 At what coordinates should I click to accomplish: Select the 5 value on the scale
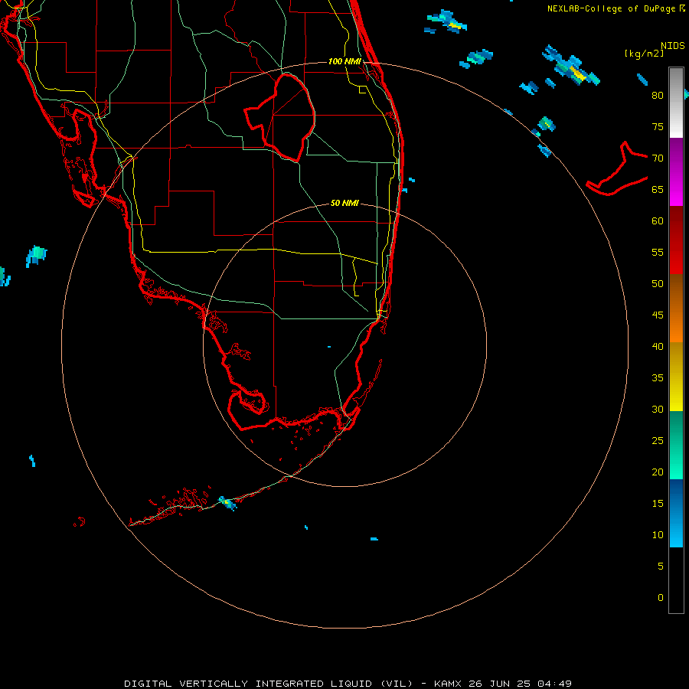click(x=661, y=567)
